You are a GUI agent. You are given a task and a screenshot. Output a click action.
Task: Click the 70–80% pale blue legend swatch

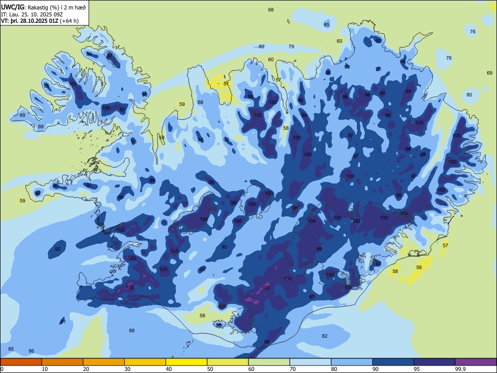pos(310,362)
